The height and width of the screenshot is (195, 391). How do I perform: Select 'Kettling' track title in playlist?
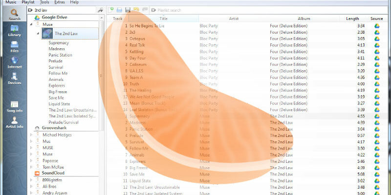(x=136, y=52)
